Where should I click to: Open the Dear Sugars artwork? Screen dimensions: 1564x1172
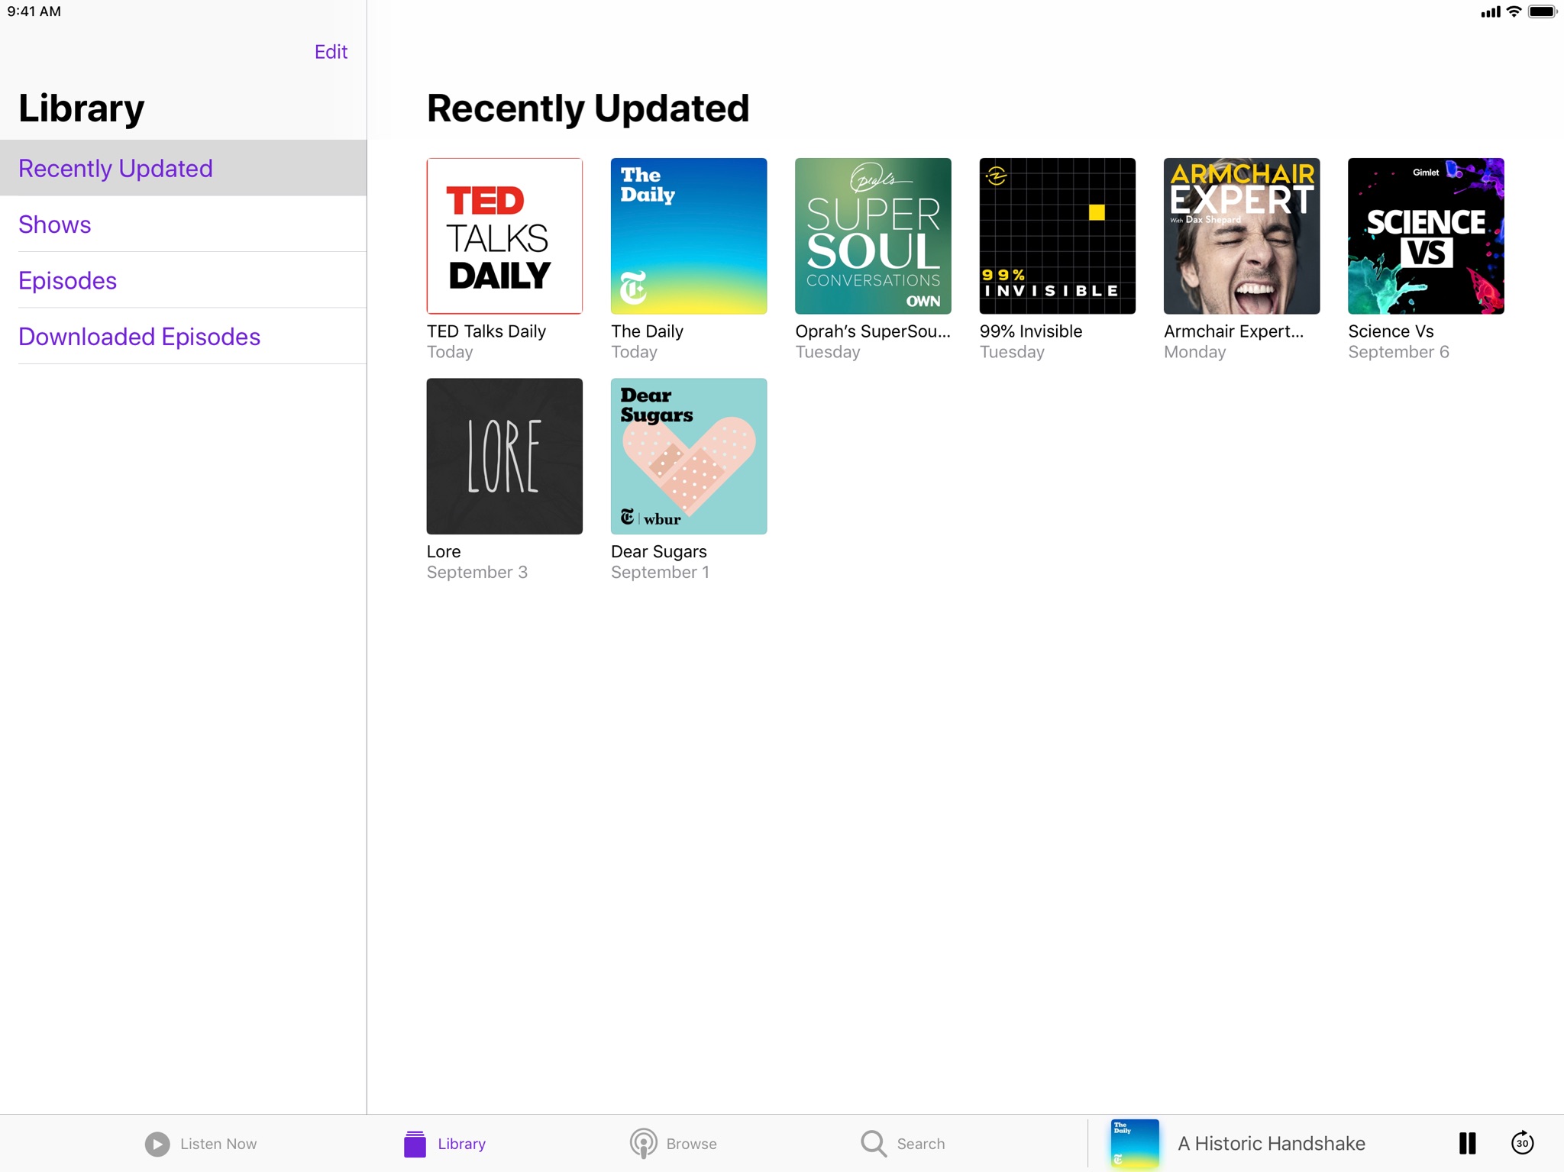[x=689, y=456]
